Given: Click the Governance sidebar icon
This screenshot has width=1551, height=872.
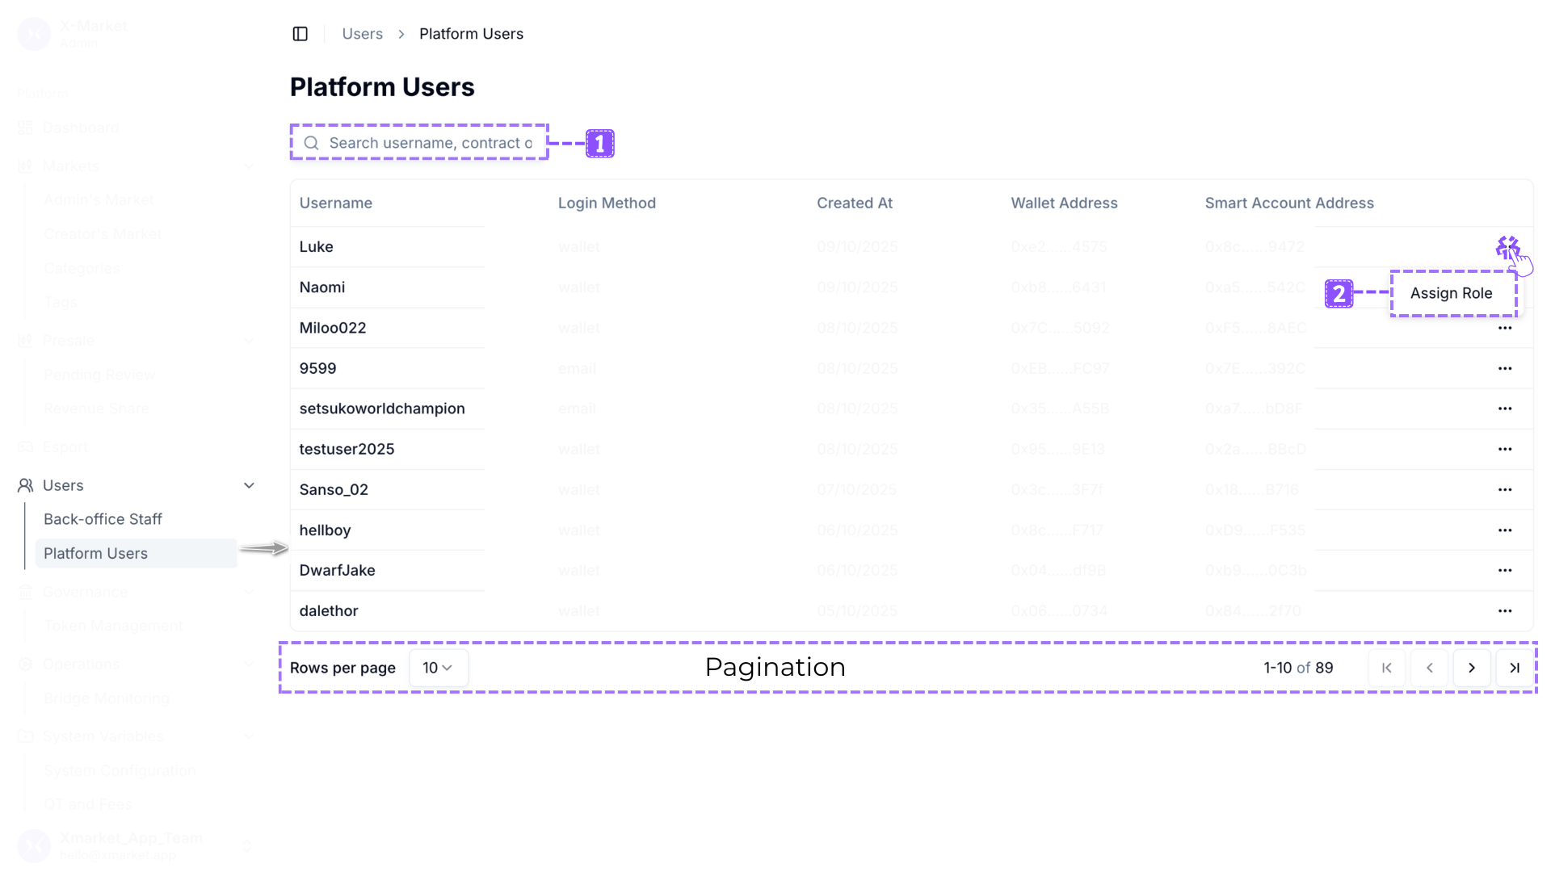Looking at the screenshot, I should pos(25,591).
